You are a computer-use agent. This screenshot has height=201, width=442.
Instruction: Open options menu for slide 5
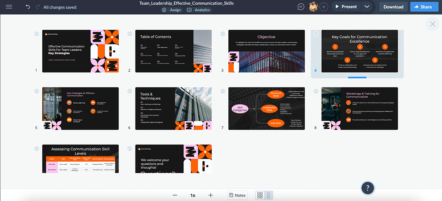tap(36, 91)
